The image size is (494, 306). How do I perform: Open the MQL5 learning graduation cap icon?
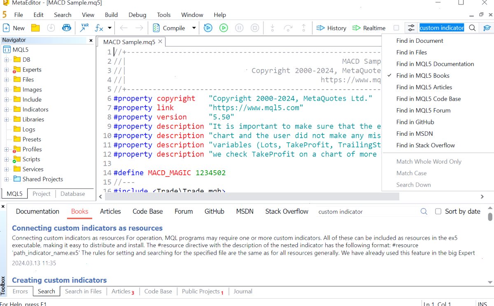(487, 28)
